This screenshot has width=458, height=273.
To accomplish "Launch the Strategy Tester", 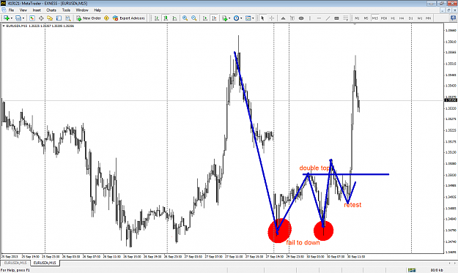I will [x=67, y=18].
